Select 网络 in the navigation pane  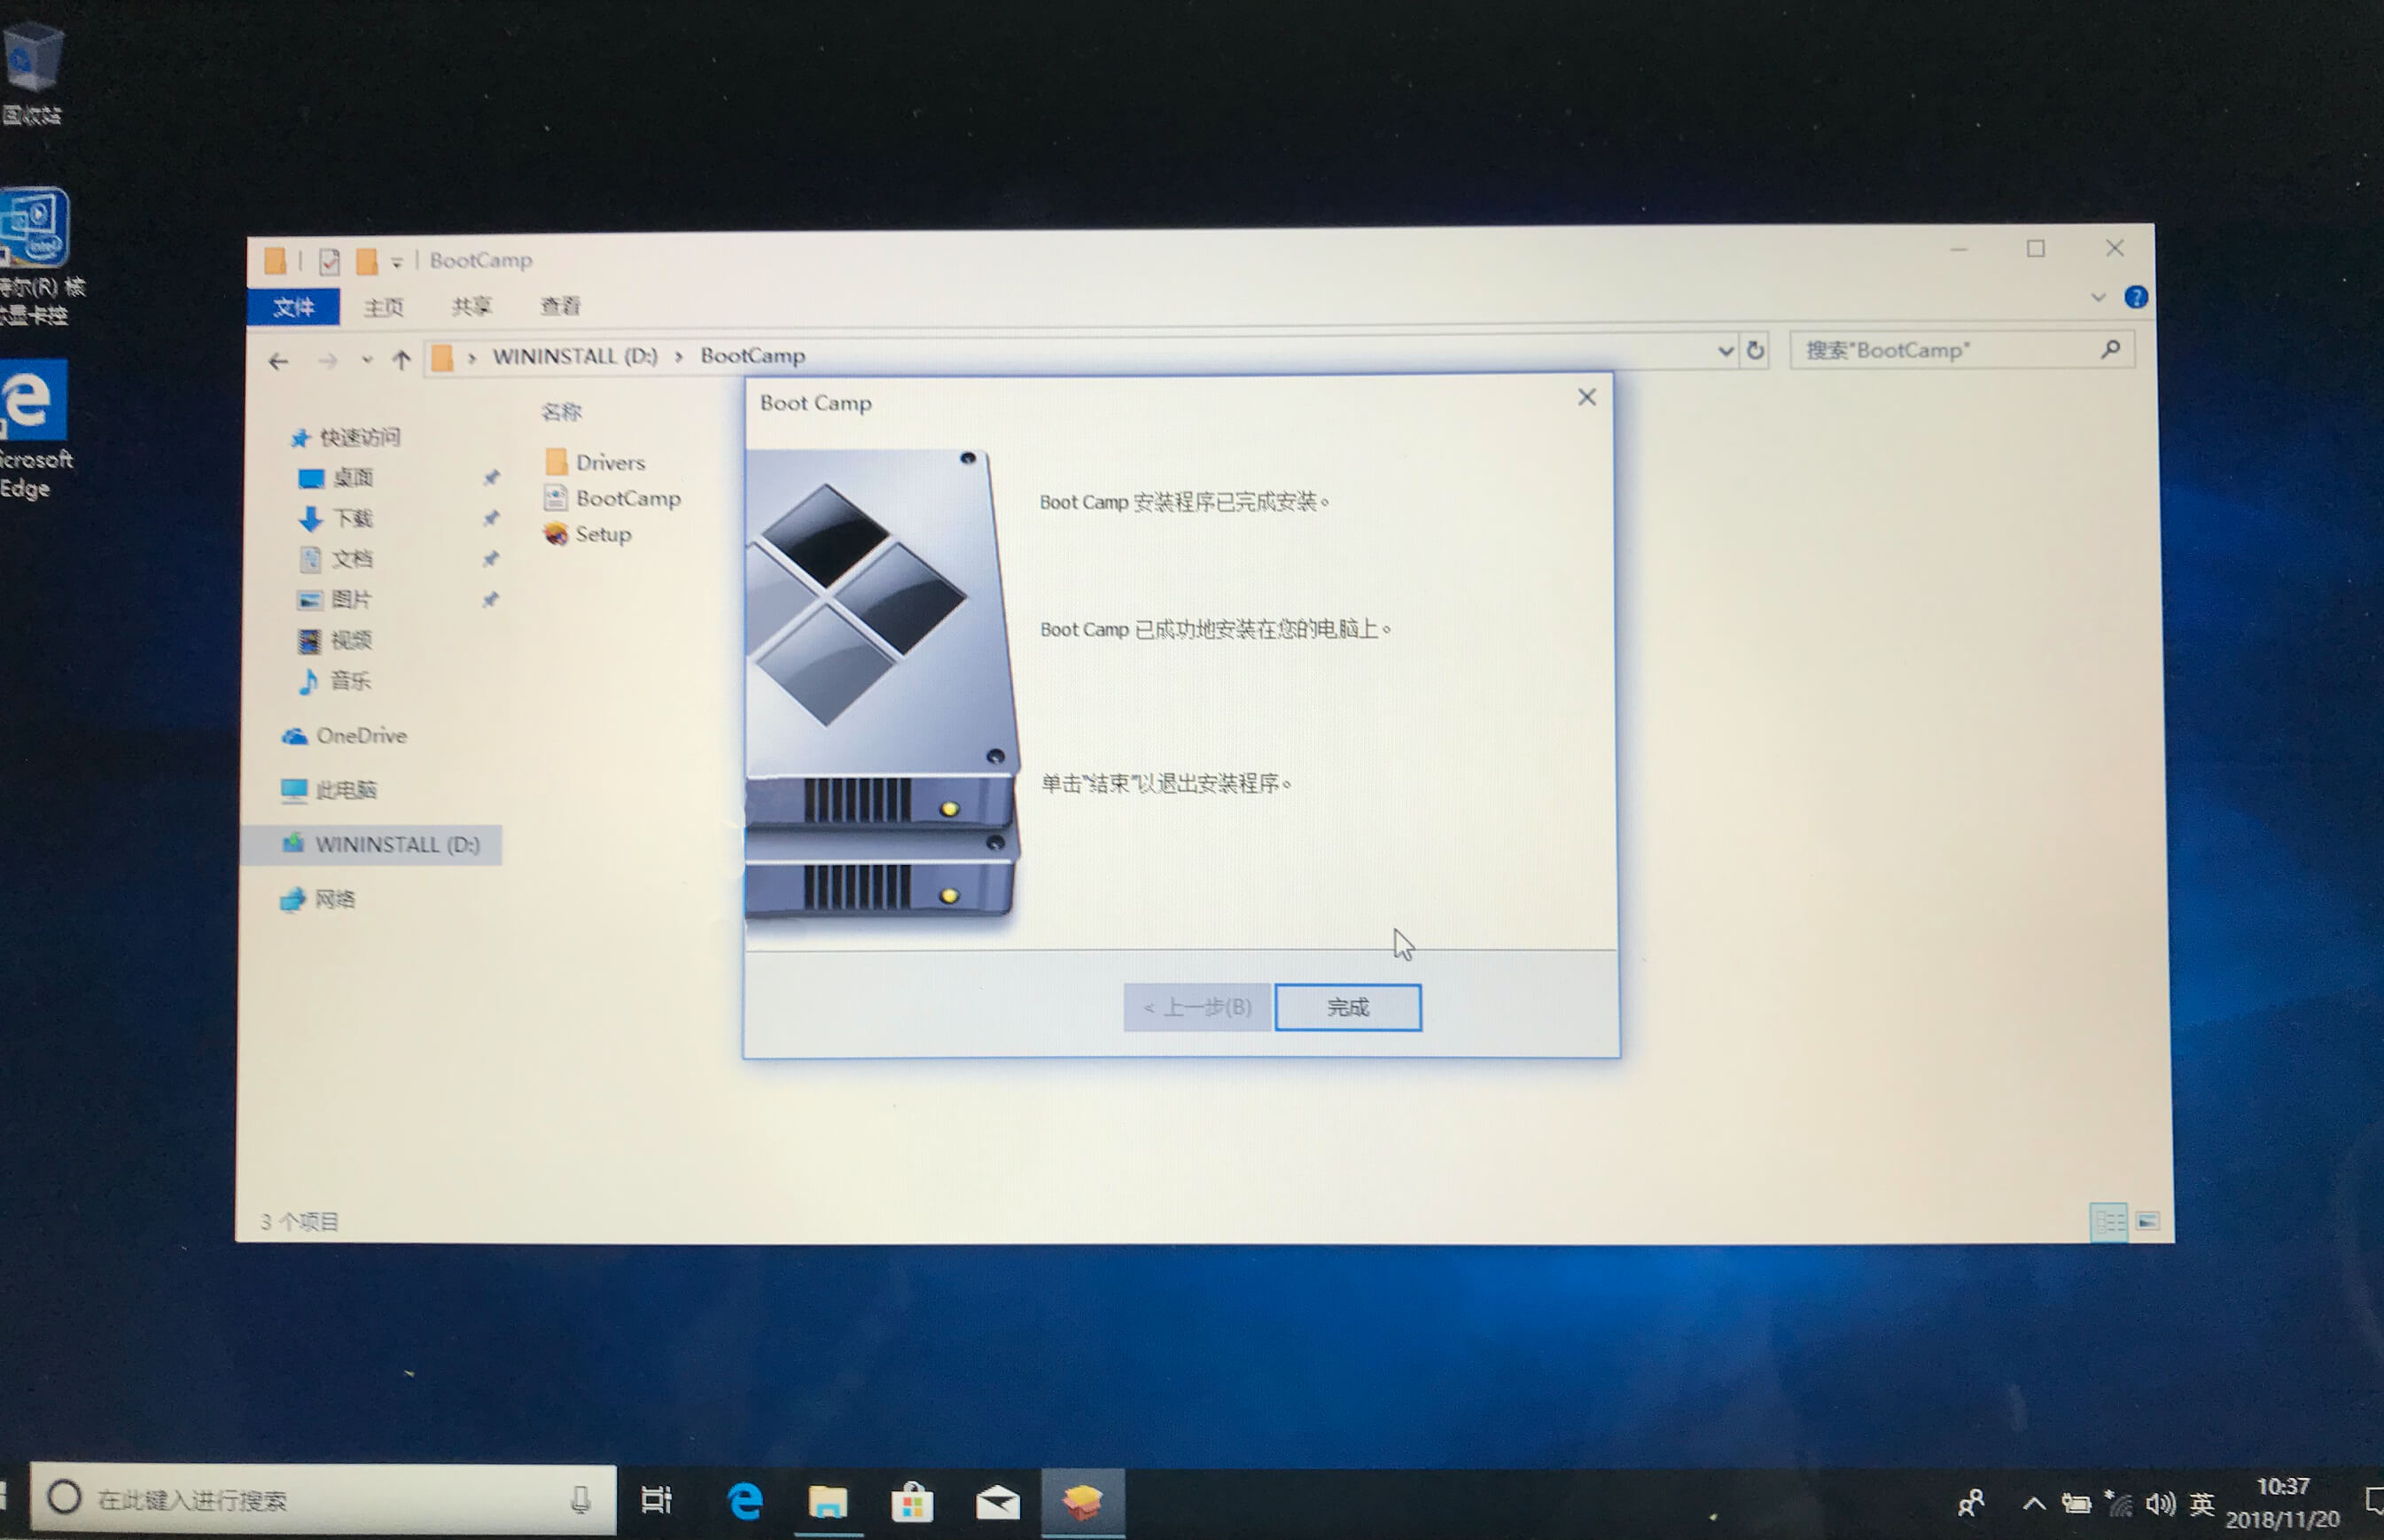(x=318, y=899)
